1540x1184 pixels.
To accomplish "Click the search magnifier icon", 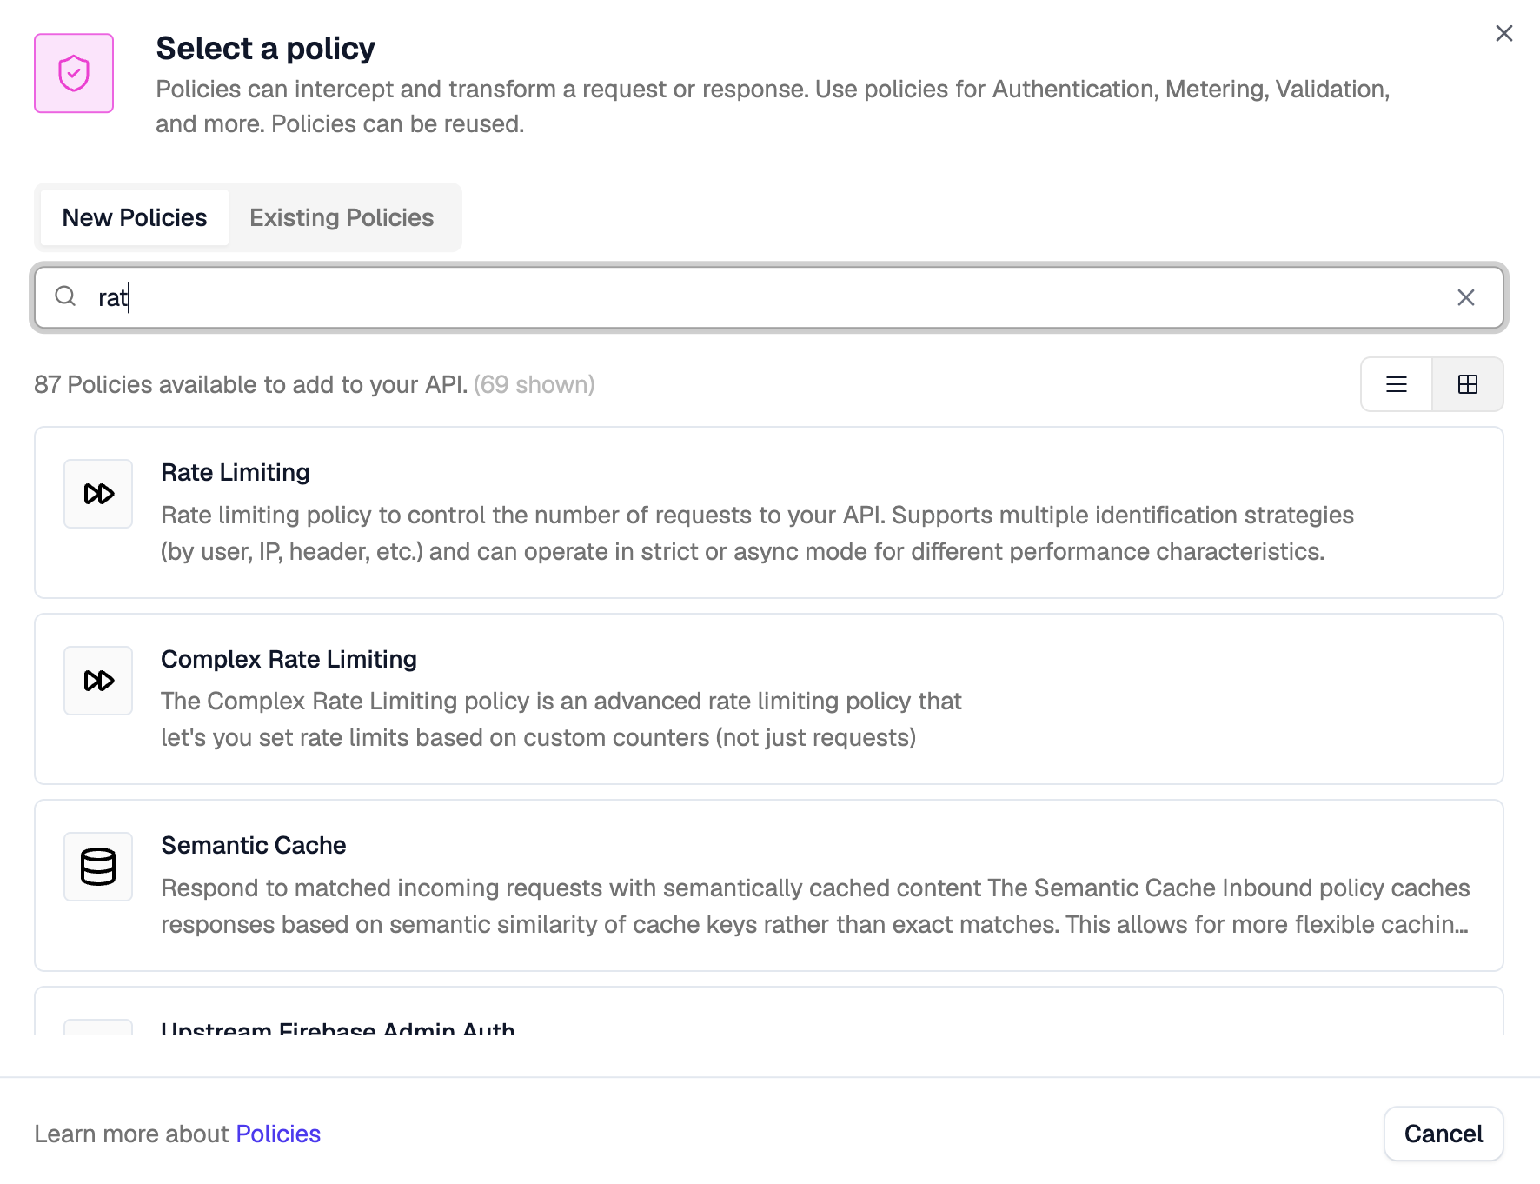I will point(65,296).
